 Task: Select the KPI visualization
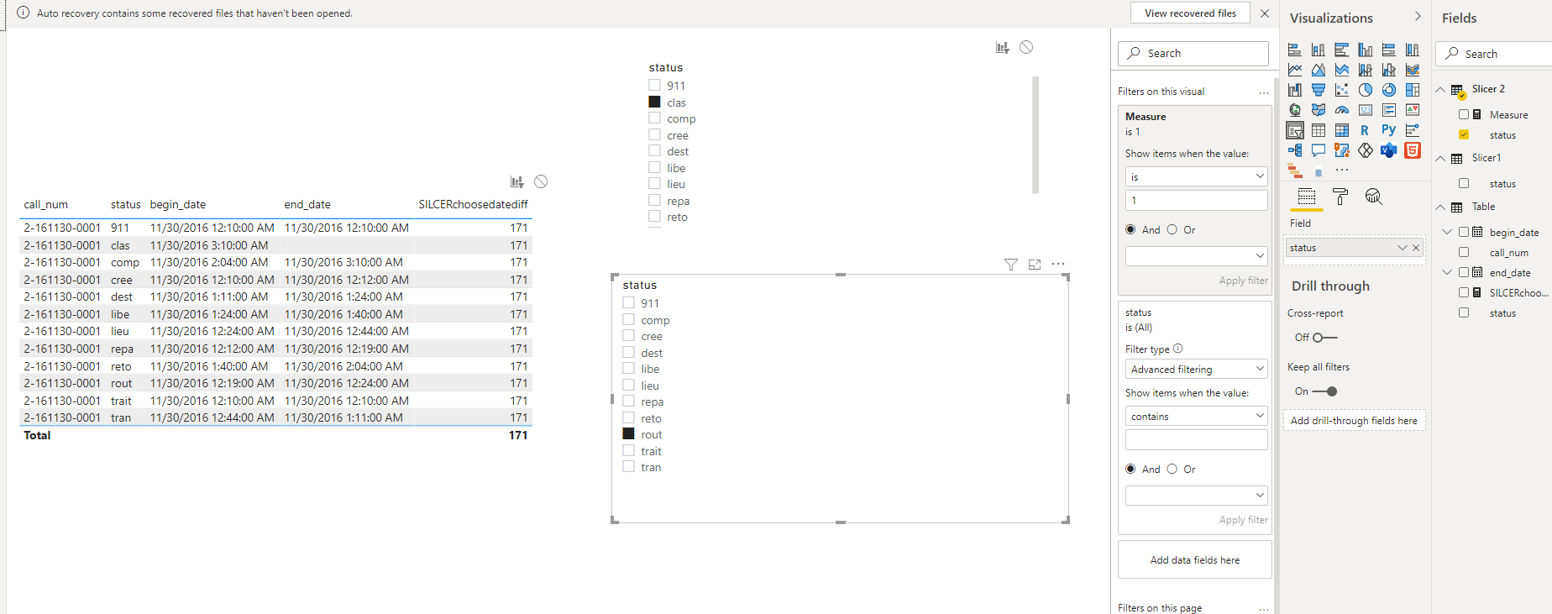point(1413,110)
